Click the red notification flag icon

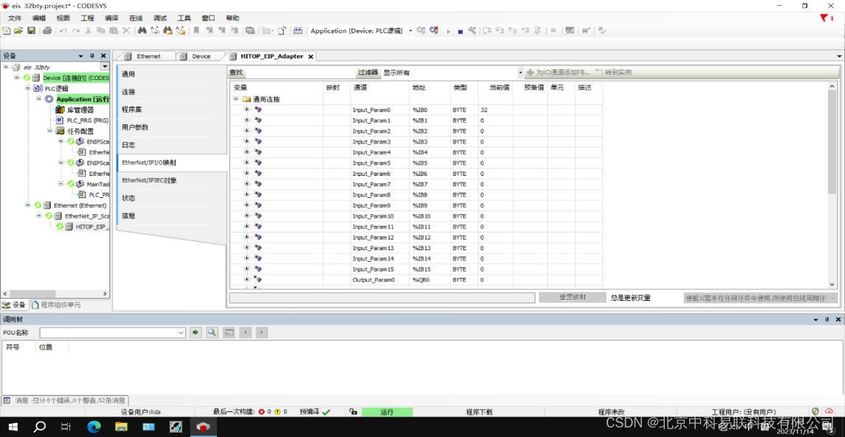tap(824, 18)
